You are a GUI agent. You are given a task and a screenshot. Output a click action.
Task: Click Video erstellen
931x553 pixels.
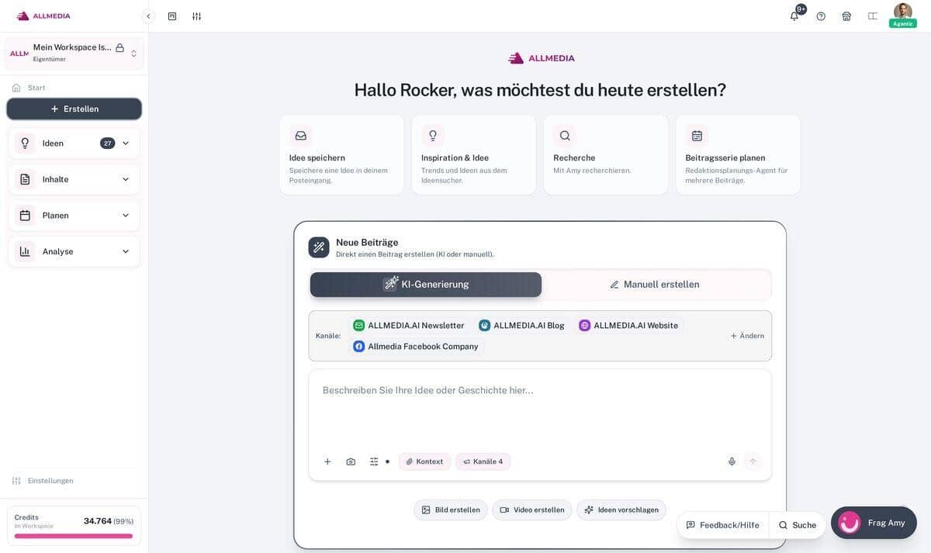(x=532, y=510)
